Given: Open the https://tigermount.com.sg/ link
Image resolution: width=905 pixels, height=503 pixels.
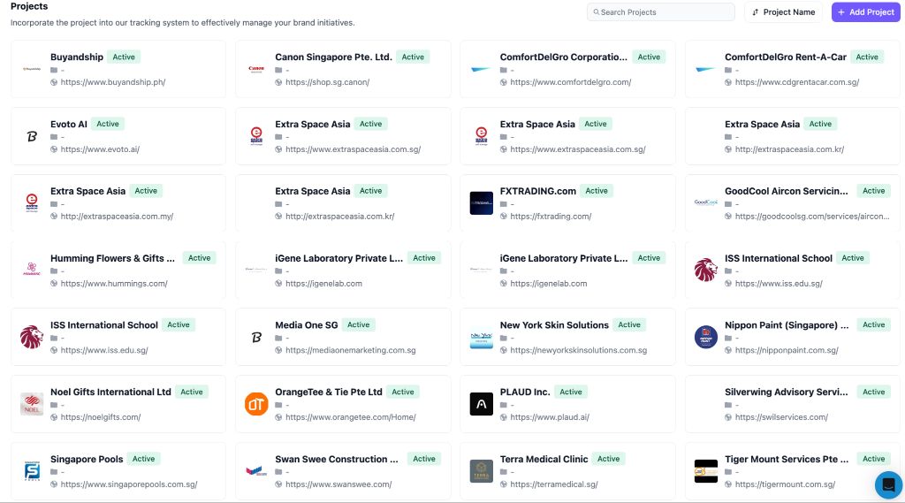Looking at the screenshot, I should click(785, 484).
